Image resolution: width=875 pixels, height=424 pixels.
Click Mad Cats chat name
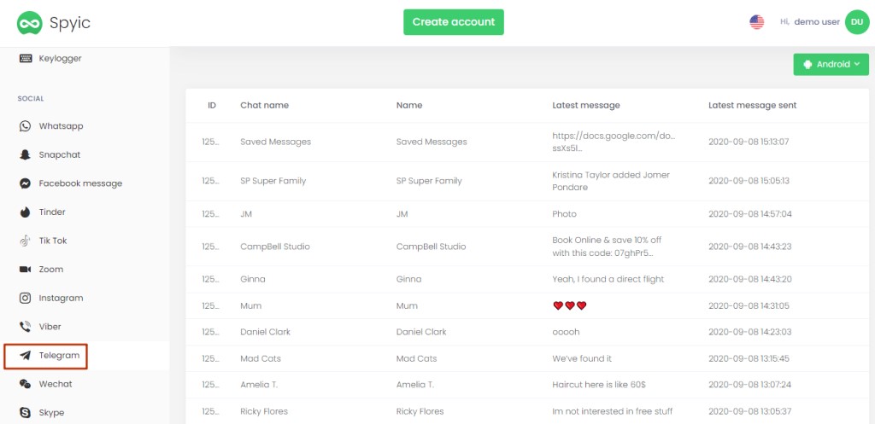coord(261,359)
